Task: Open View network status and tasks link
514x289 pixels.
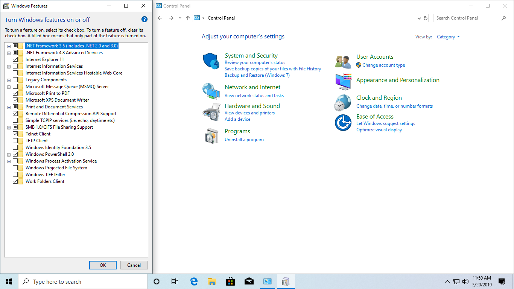Action: [x=254, y=96]
